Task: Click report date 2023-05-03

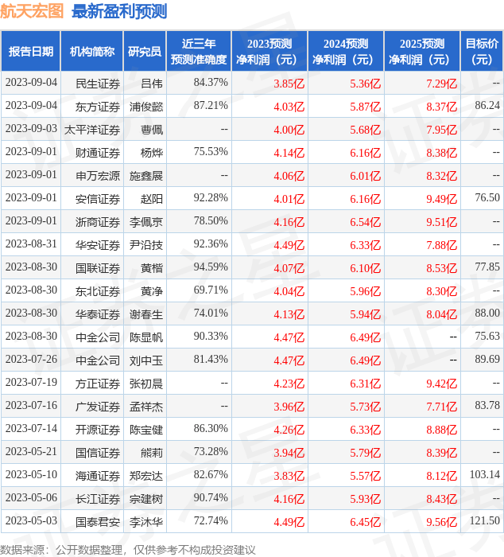Action: point(31,520)
